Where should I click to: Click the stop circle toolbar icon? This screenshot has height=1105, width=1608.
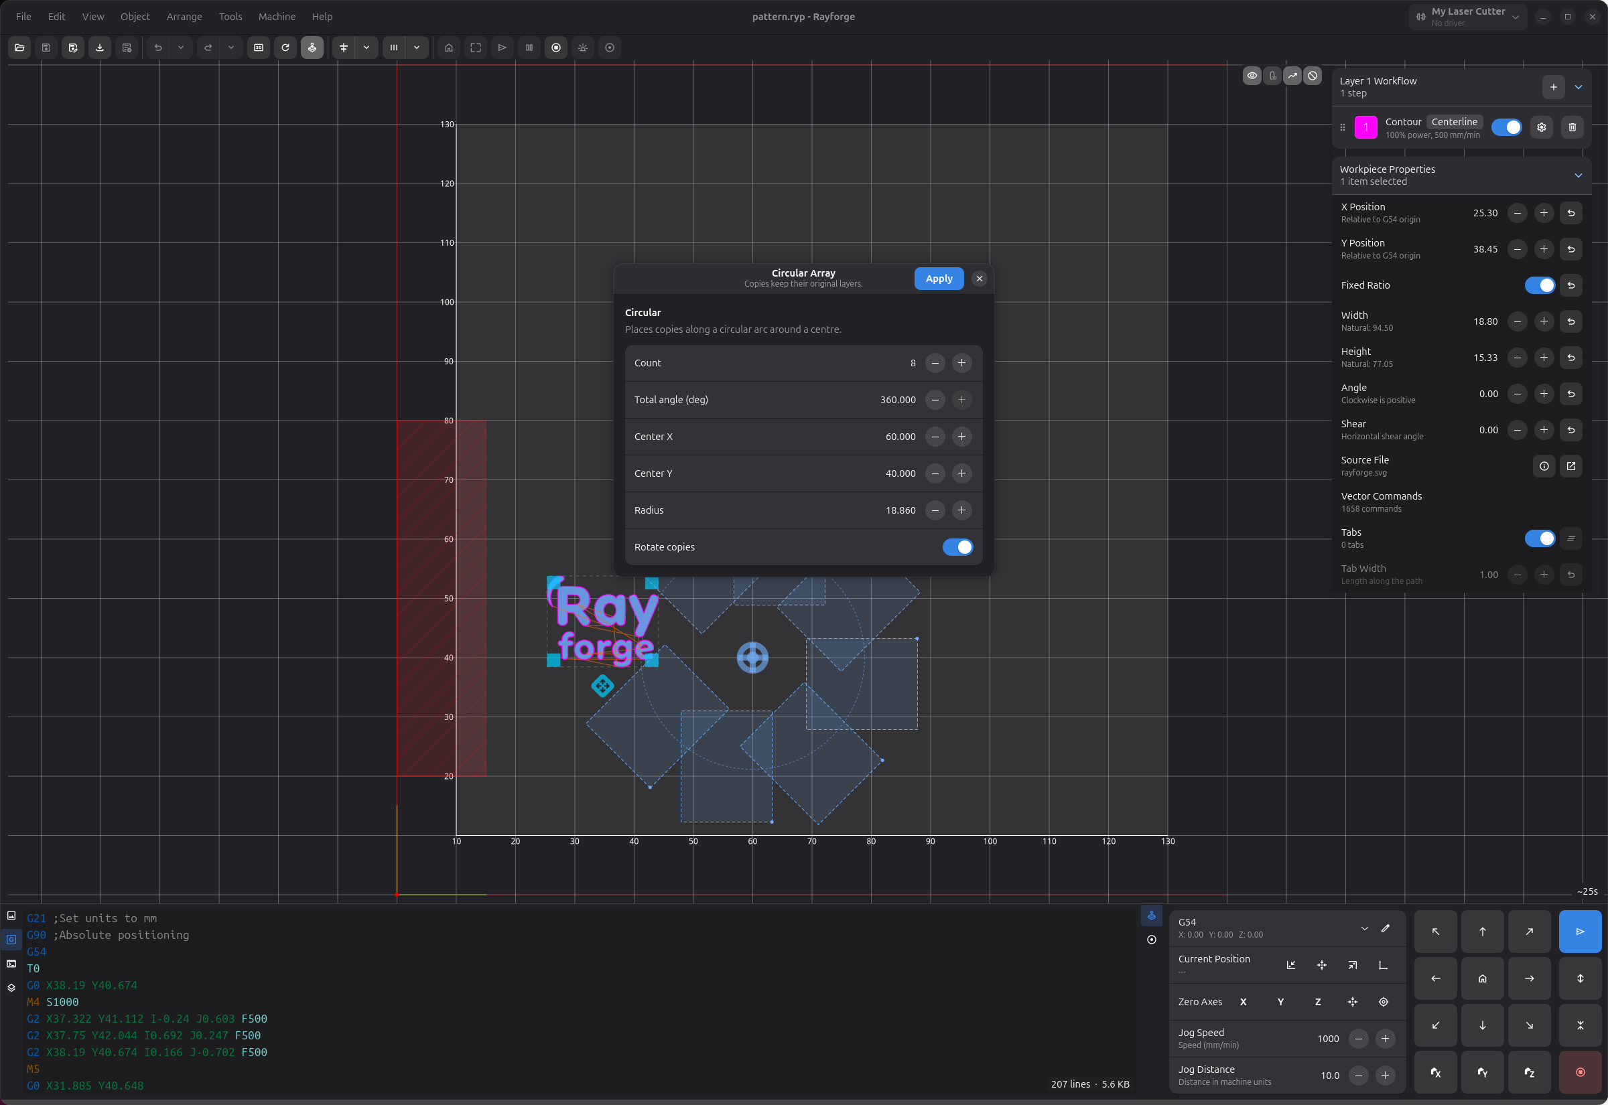(x=556, y=48)
